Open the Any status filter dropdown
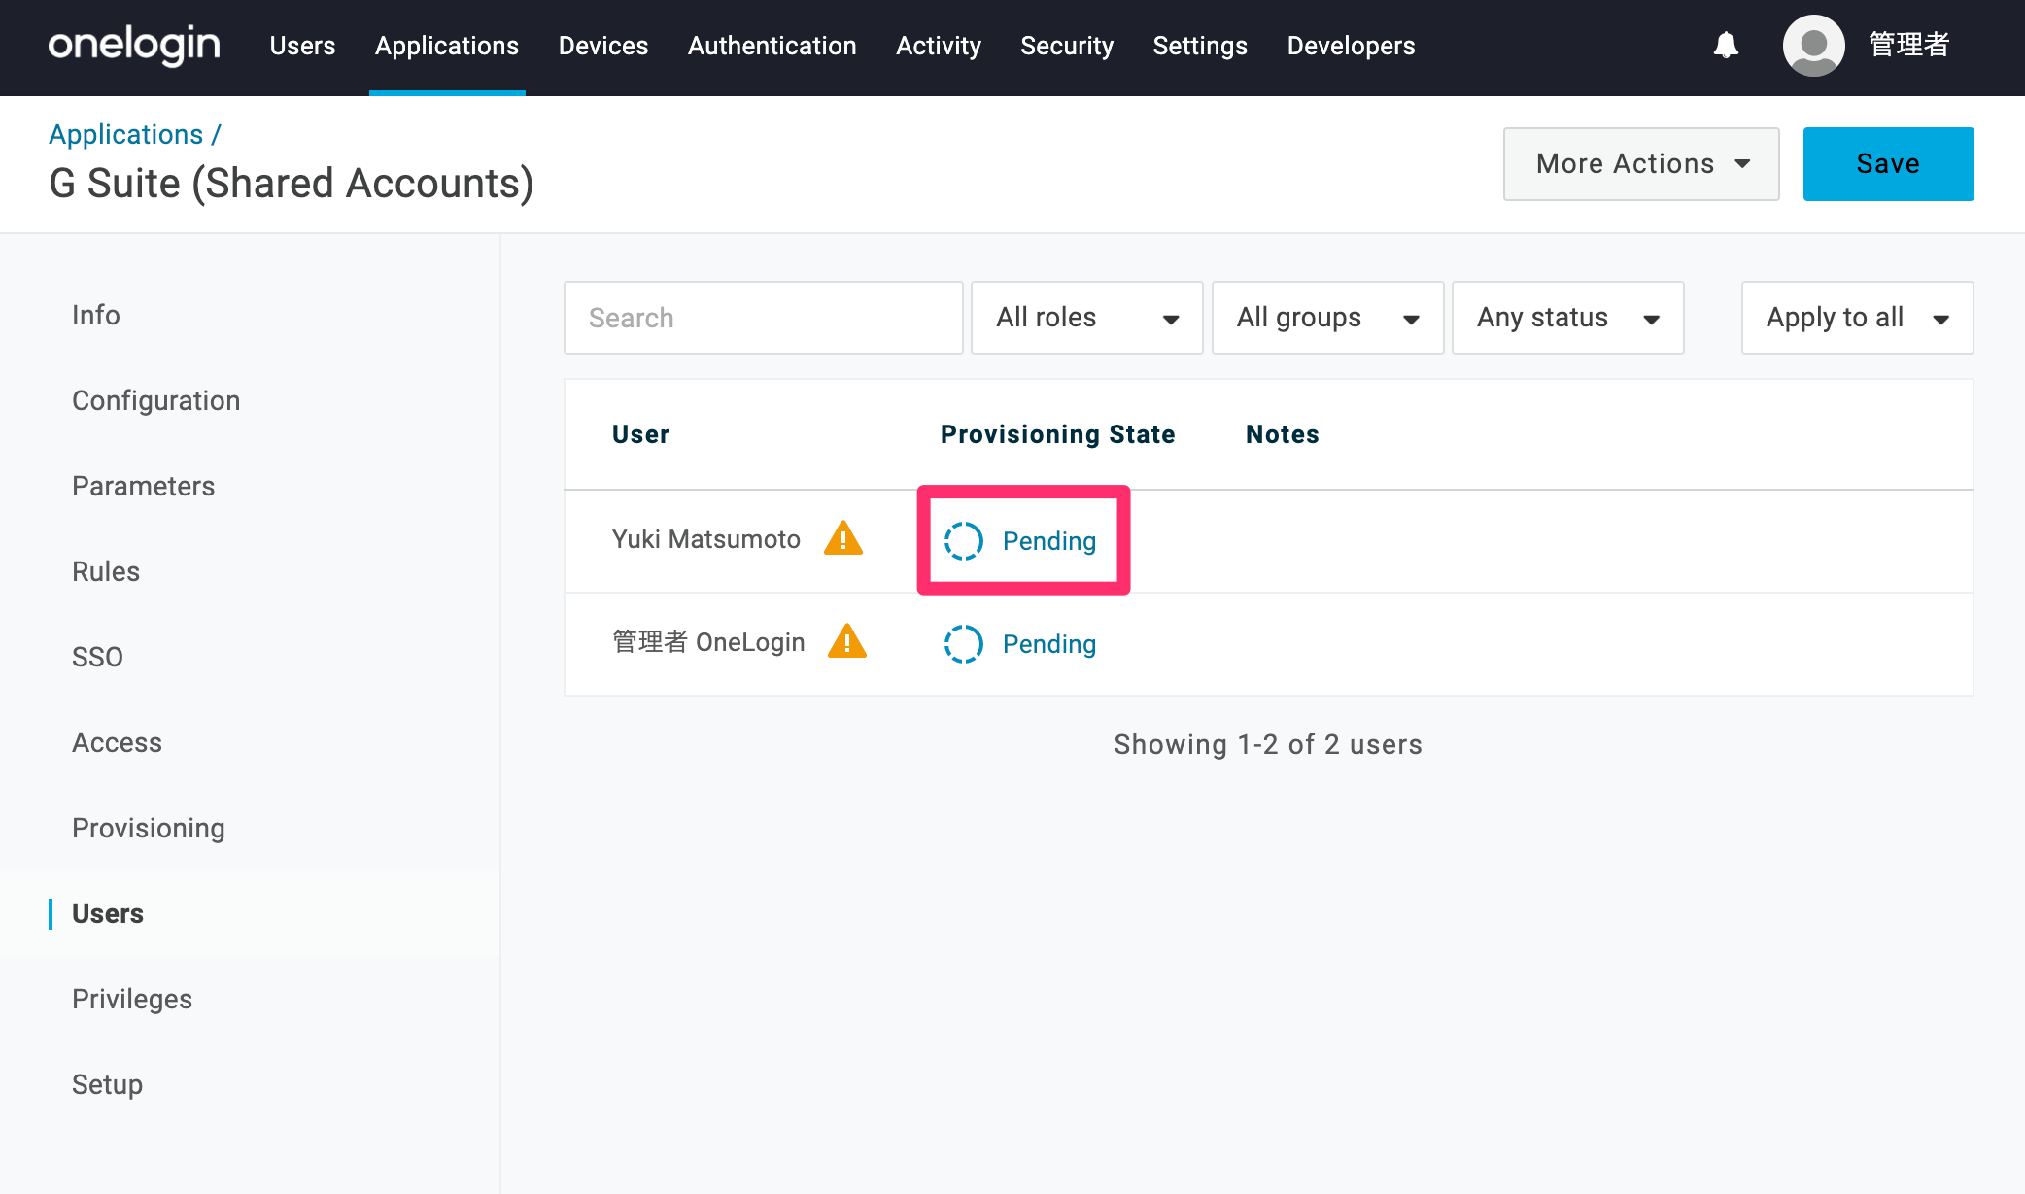Viewport: 2025px width, 1194px height. tap(1567, 318)
